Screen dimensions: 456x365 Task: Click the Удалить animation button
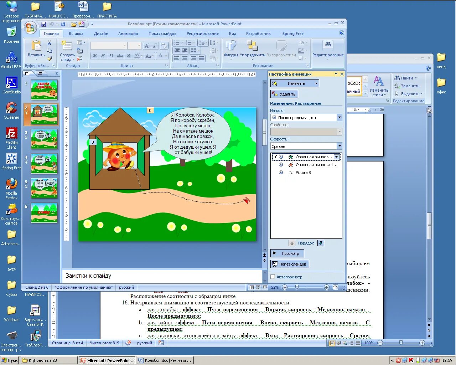tap(284, 94)
